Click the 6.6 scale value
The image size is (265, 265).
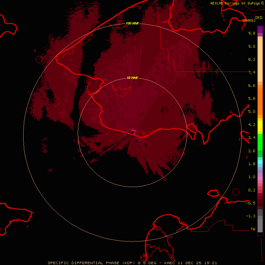(x=252, y=85)
